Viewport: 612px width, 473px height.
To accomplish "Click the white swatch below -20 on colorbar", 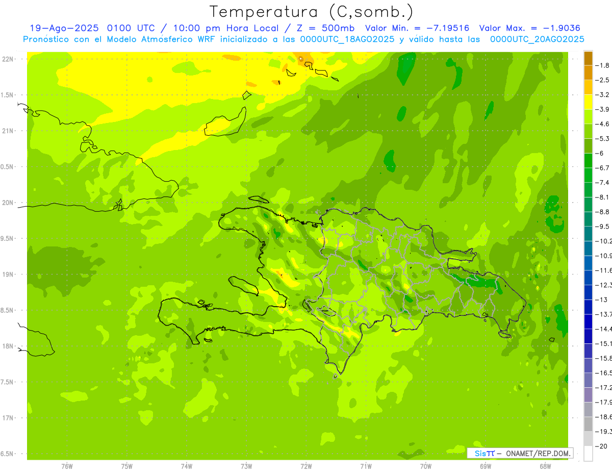I will click(x=588, y=454).
